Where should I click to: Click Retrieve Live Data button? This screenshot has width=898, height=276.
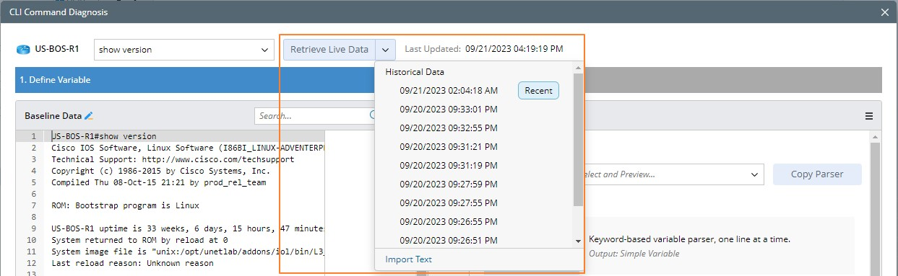(329, 50)
